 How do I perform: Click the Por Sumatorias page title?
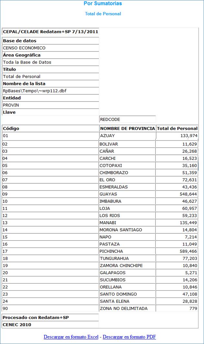pos(103,3)
